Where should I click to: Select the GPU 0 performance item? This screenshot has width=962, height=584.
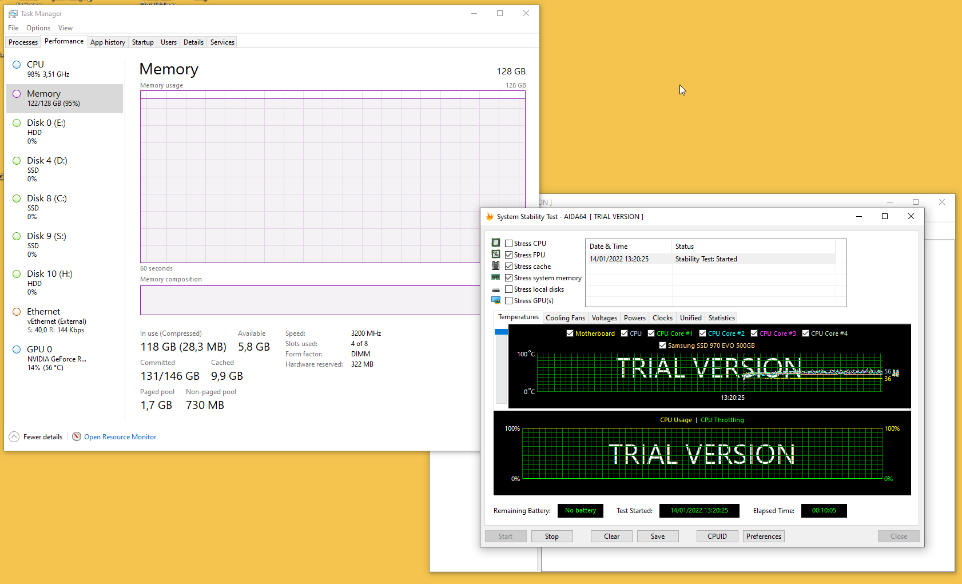click(x=57, y=357)
